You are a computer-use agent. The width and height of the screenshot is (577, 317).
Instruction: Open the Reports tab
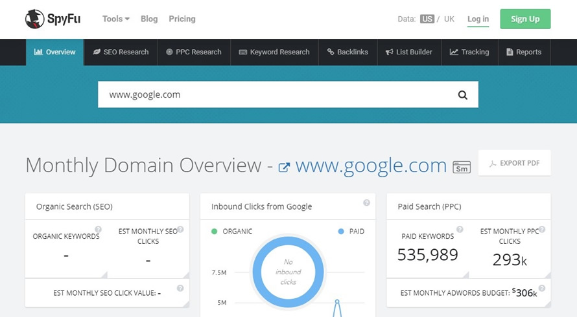click(524, 52)
